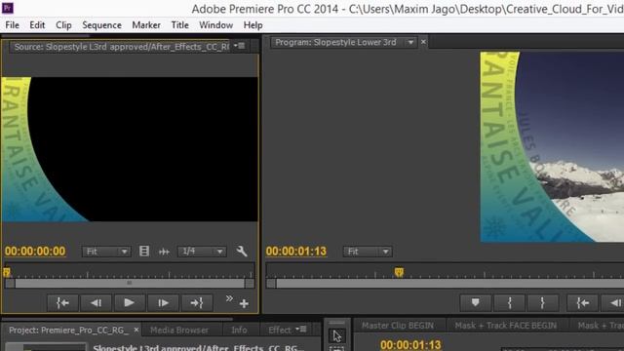Add Marker in Program monitor
Screen dimensions: 624x351
point(475,303)
